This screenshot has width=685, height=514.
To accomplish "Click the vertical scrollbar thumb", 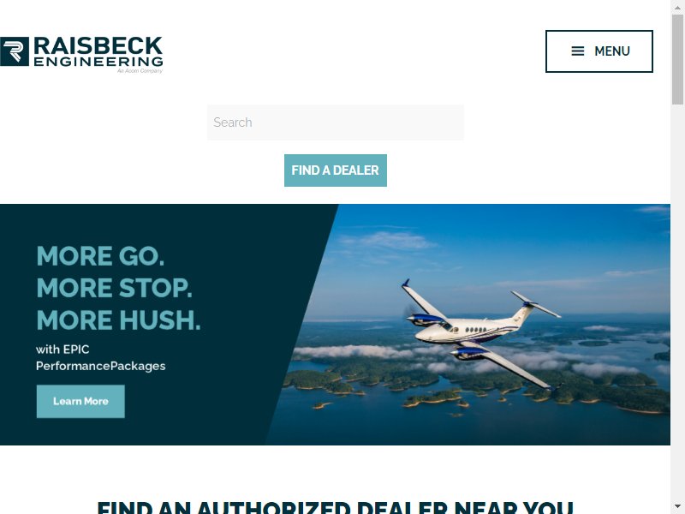I will click(677, 59).
